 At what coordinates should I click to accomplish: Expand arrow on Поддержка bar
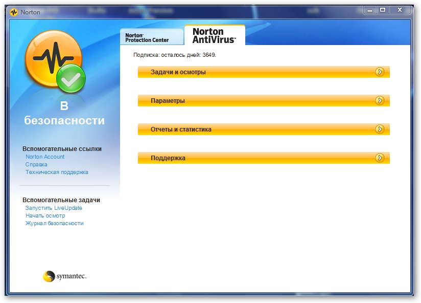tap(380, 158)
